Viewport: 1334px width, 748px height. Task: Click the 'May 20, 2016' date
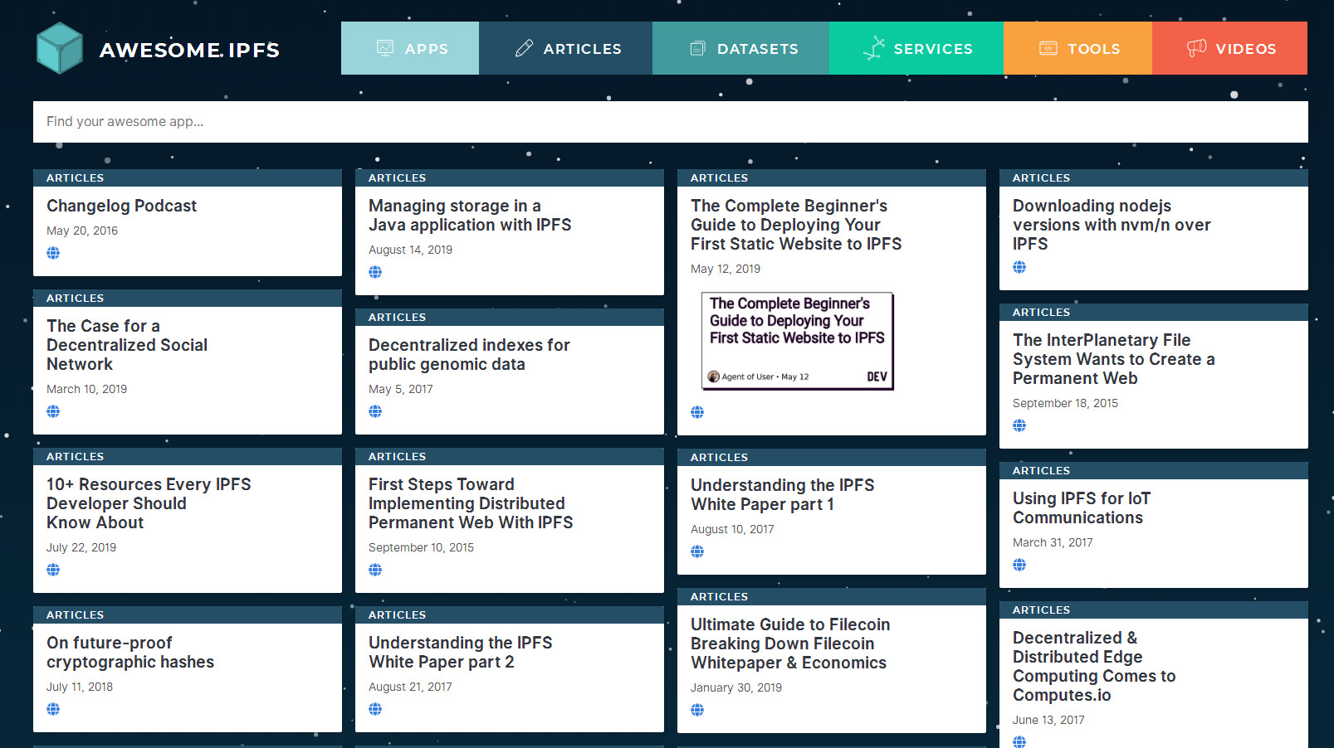(82, 231)
